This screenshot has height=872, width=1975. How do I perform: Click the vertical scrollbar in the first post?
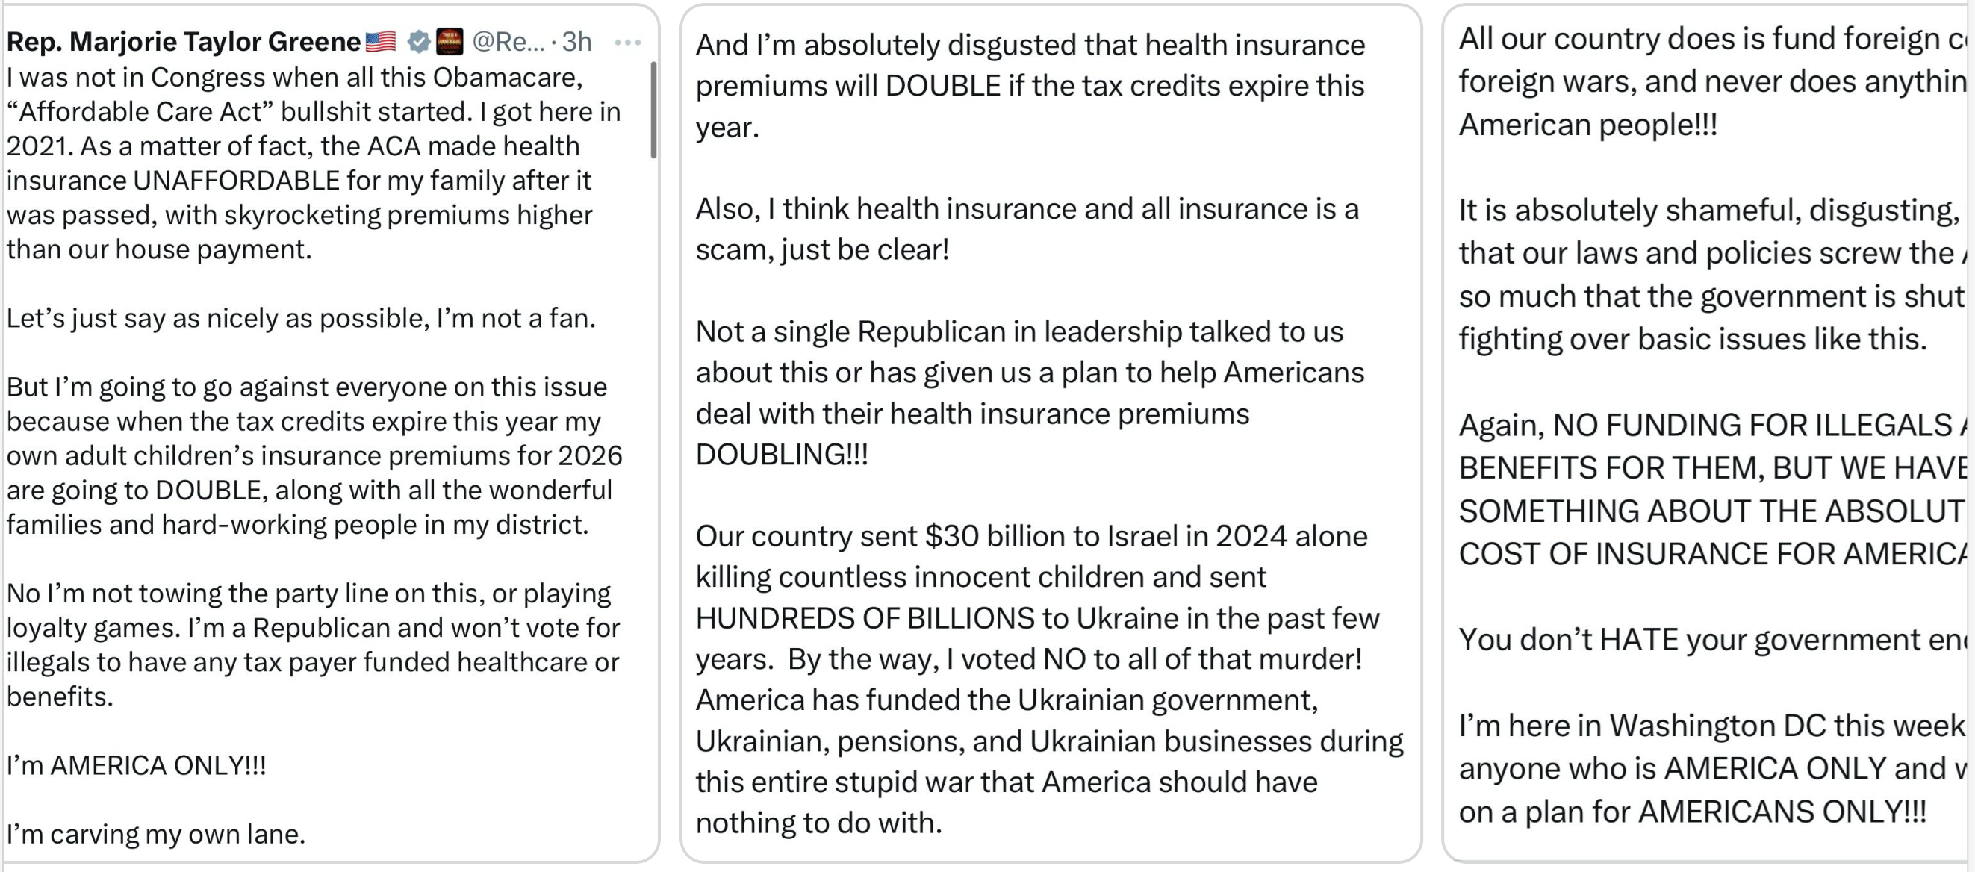click(653, 110)
